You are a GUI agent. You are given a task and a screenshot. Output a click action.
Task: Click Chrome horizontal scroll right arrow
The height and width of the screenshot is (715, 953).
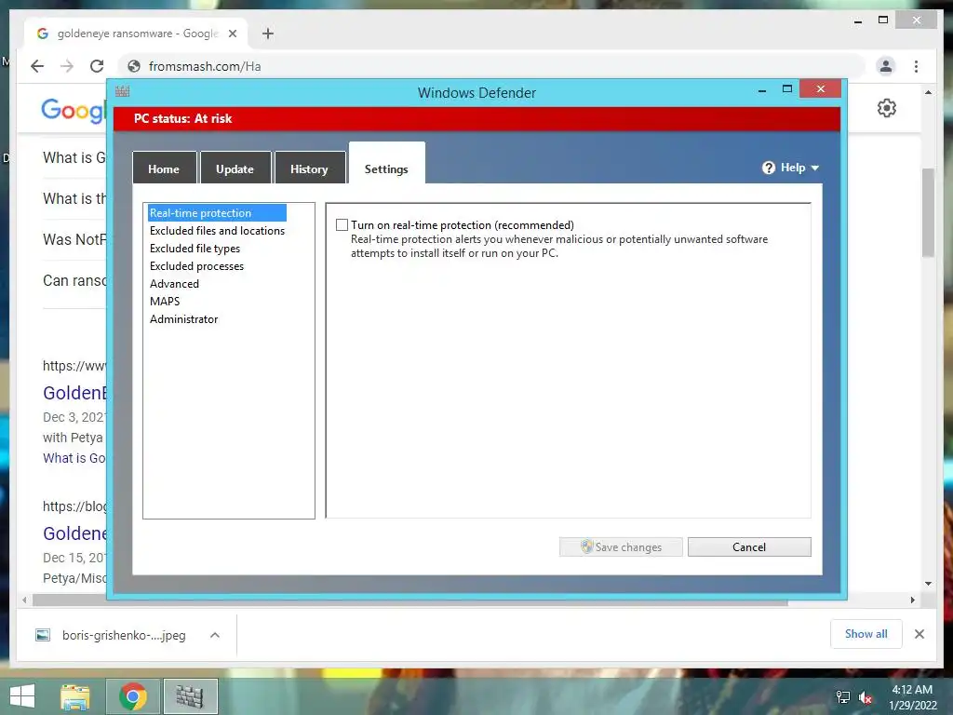(x=912, y=600)
